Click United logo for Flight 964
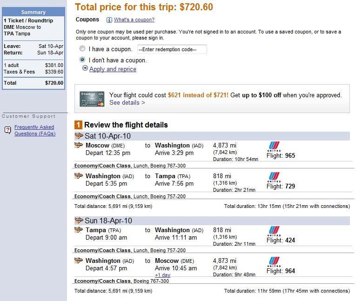356x301 pixels. pyautogui.click(x=274, y=262)
